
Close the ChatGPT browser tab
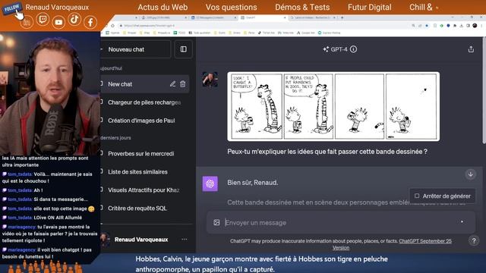click(285, 18)
